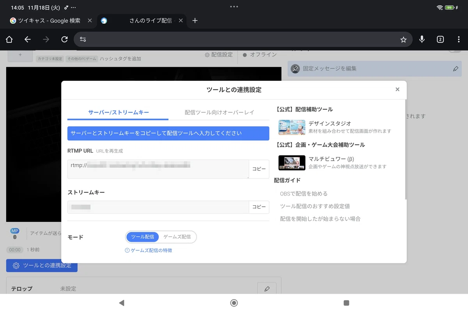Start voice search with microphone
468x312 pixels.
(422, 39)
